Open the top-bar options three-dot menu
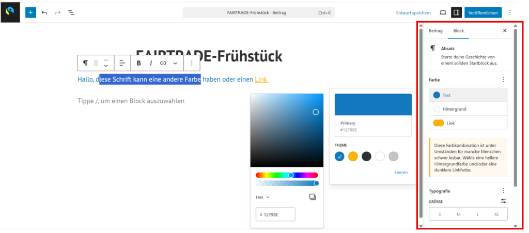This screenshot has width=529, height=233. pos(510,12)
